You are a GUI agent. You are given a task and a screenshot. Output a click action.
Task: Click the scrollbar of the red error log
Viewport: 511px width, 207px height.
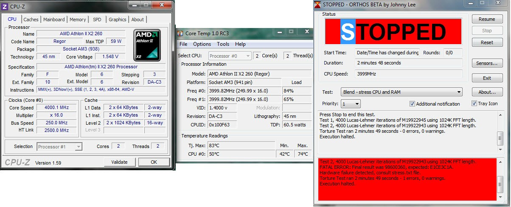click(500, 179)
